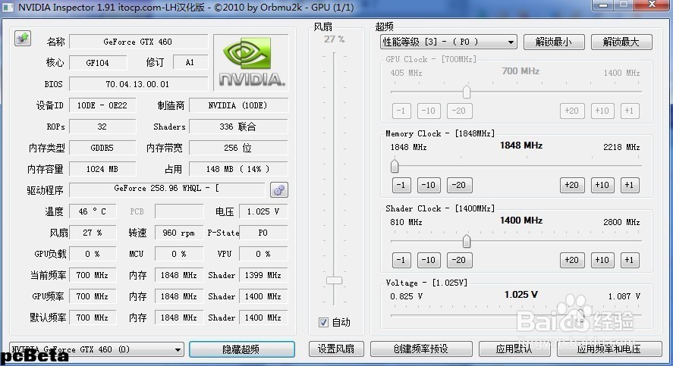Click the NVIDIA logo image
Image resolution: width=673 pixels, height=366 pixels.
pos(251,62)
